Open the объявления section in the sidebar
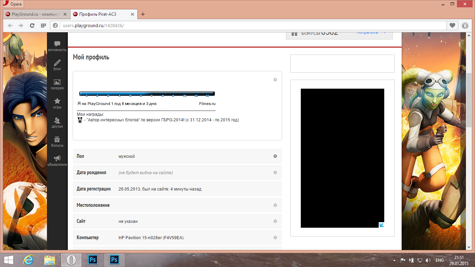 57,161
